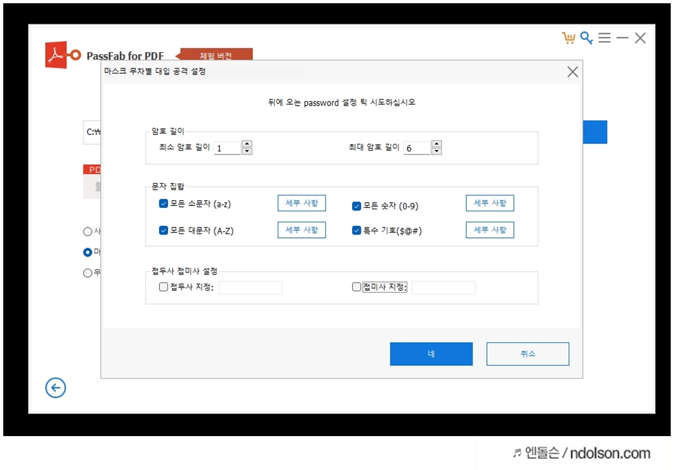Uncheck all uppercase letters (A-Z) checkbox
This screenshot has width=674, height=470.
[164, 230]
